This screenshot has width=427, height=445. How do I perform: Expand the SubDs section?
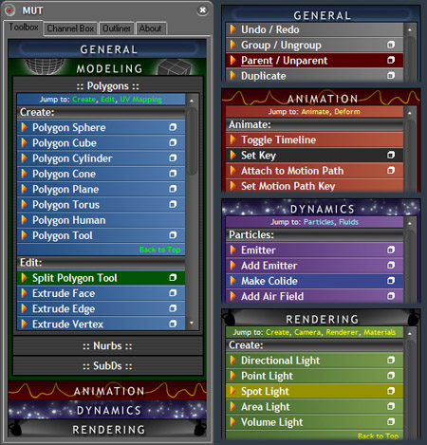(x=107, y=366)
